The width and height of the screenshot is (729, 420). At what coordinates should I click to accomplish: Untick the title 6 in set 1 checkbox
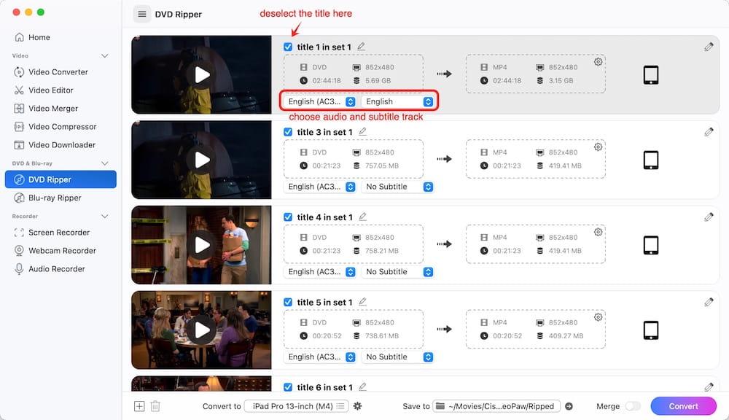tap(288, 387)
